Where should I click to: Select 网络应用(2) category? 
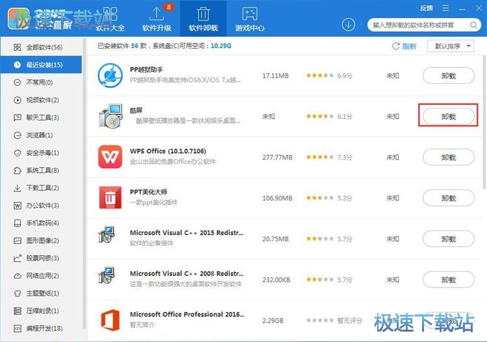pyautogui.click(x=41, y=276)
